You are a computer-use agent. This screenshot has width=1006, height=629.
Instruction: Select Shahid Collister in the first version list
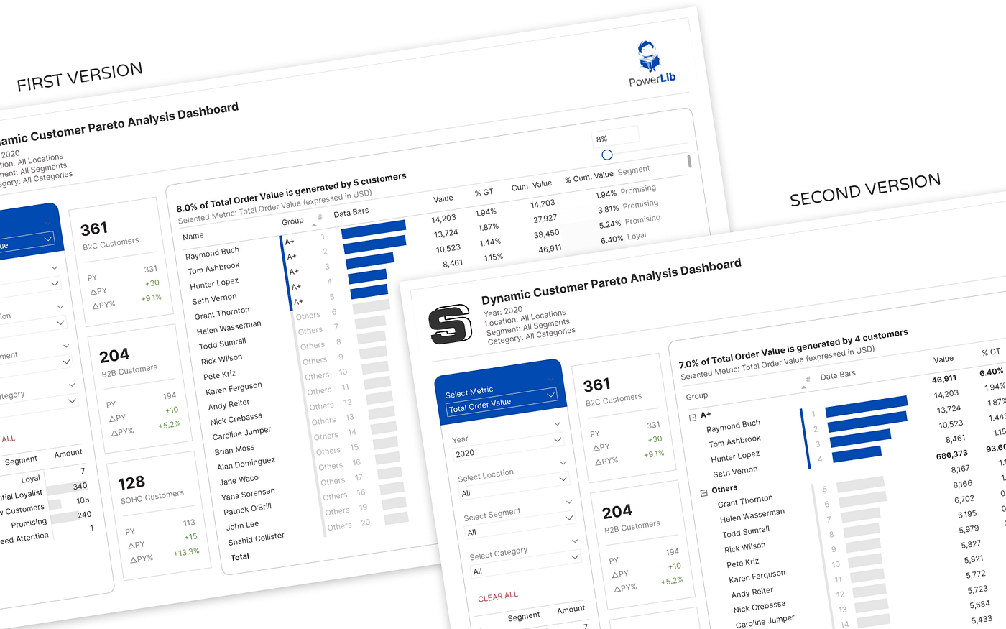pos(256,539)
